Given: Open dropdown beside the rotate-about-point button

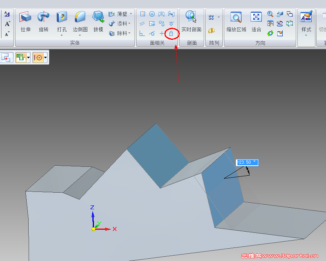Looking at the screenshot, I should tap(45, 58).
